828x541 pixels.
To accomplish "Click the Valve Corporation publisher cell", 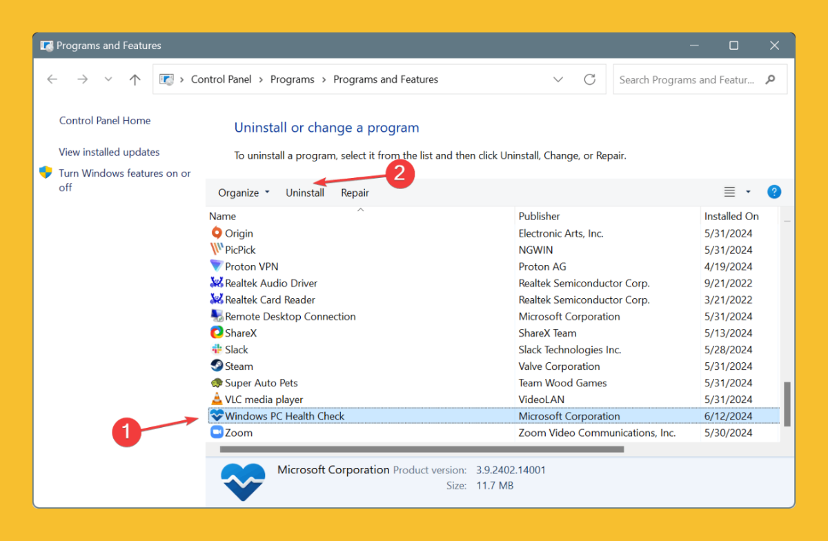I will coord(560,366).
